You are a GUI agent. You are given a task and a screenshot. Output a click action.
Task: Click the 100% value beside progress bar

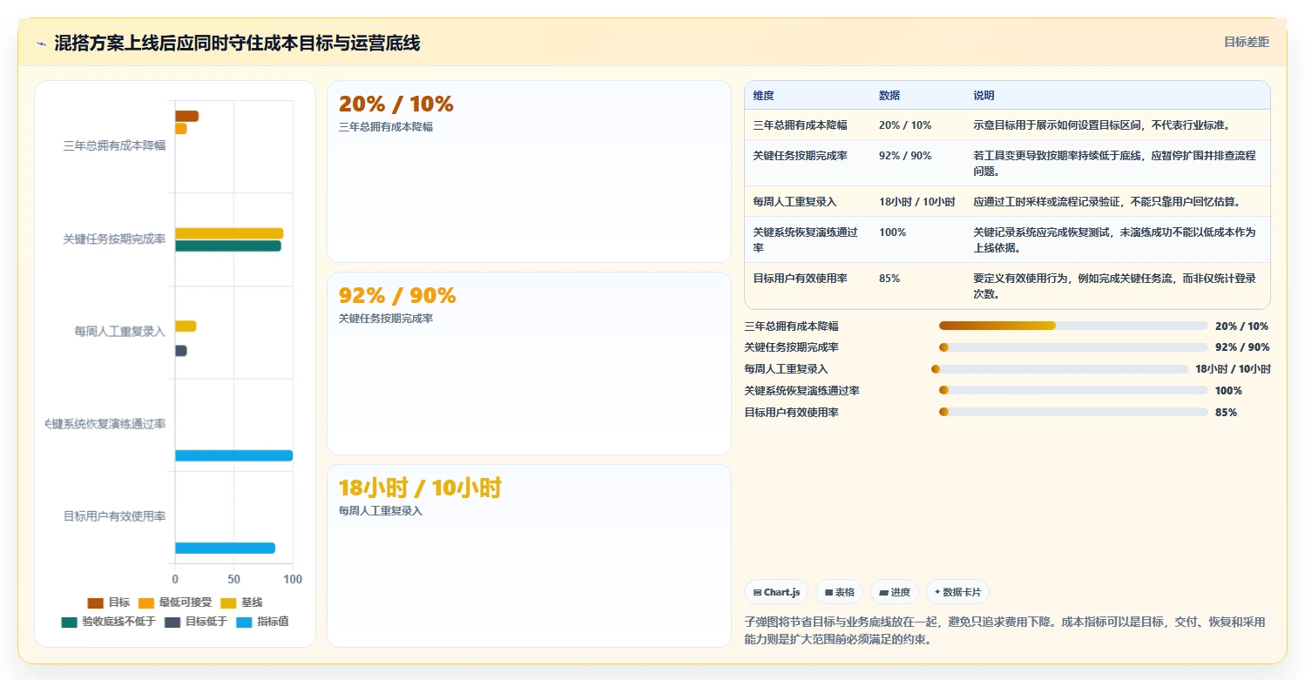(x=1228, y=391)
